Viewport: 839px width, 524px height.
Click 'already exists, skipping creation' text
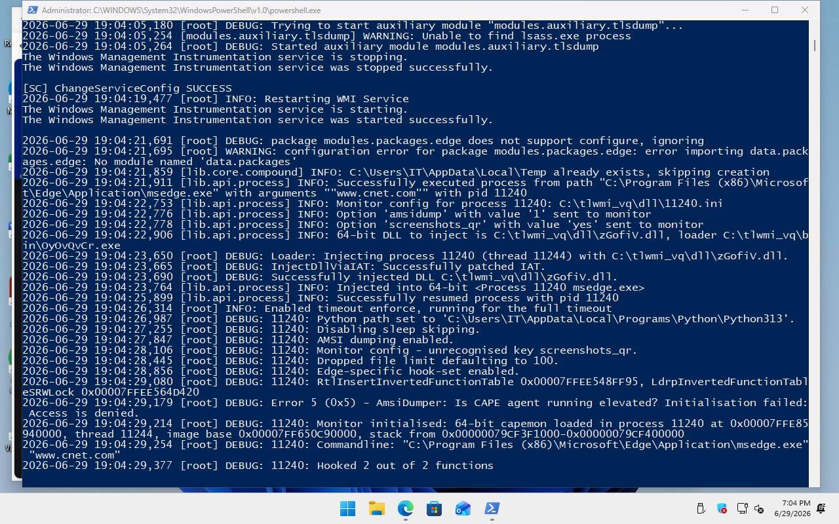[661, 172]
